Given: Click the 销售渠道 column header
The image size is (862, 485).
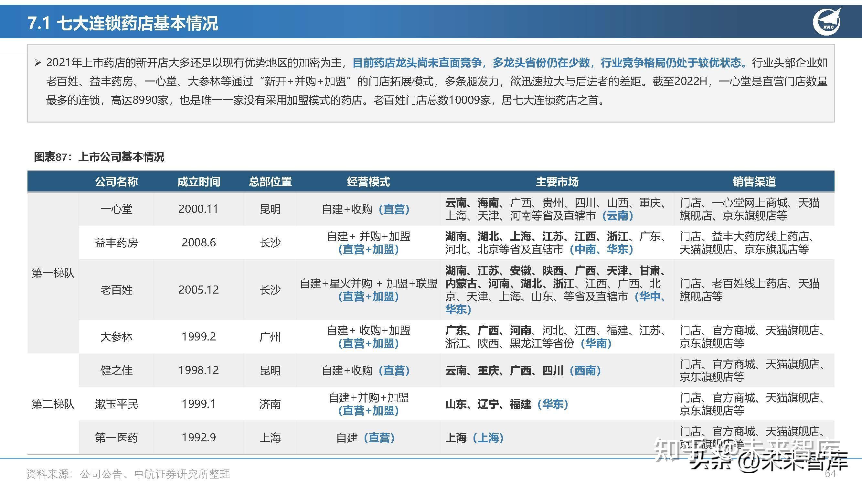Looking at the screenshot, I should click(x=754, y=181).
